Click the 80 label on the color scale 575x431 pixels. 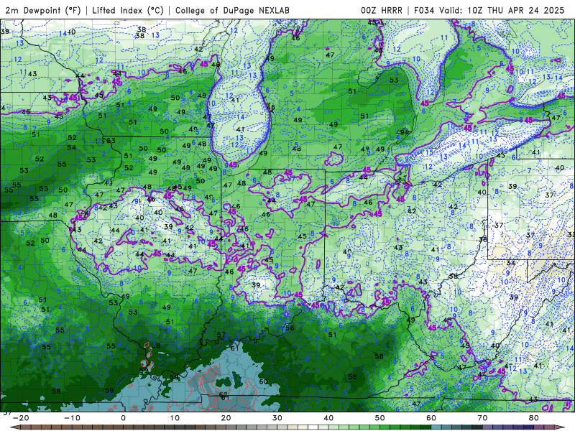534,418
